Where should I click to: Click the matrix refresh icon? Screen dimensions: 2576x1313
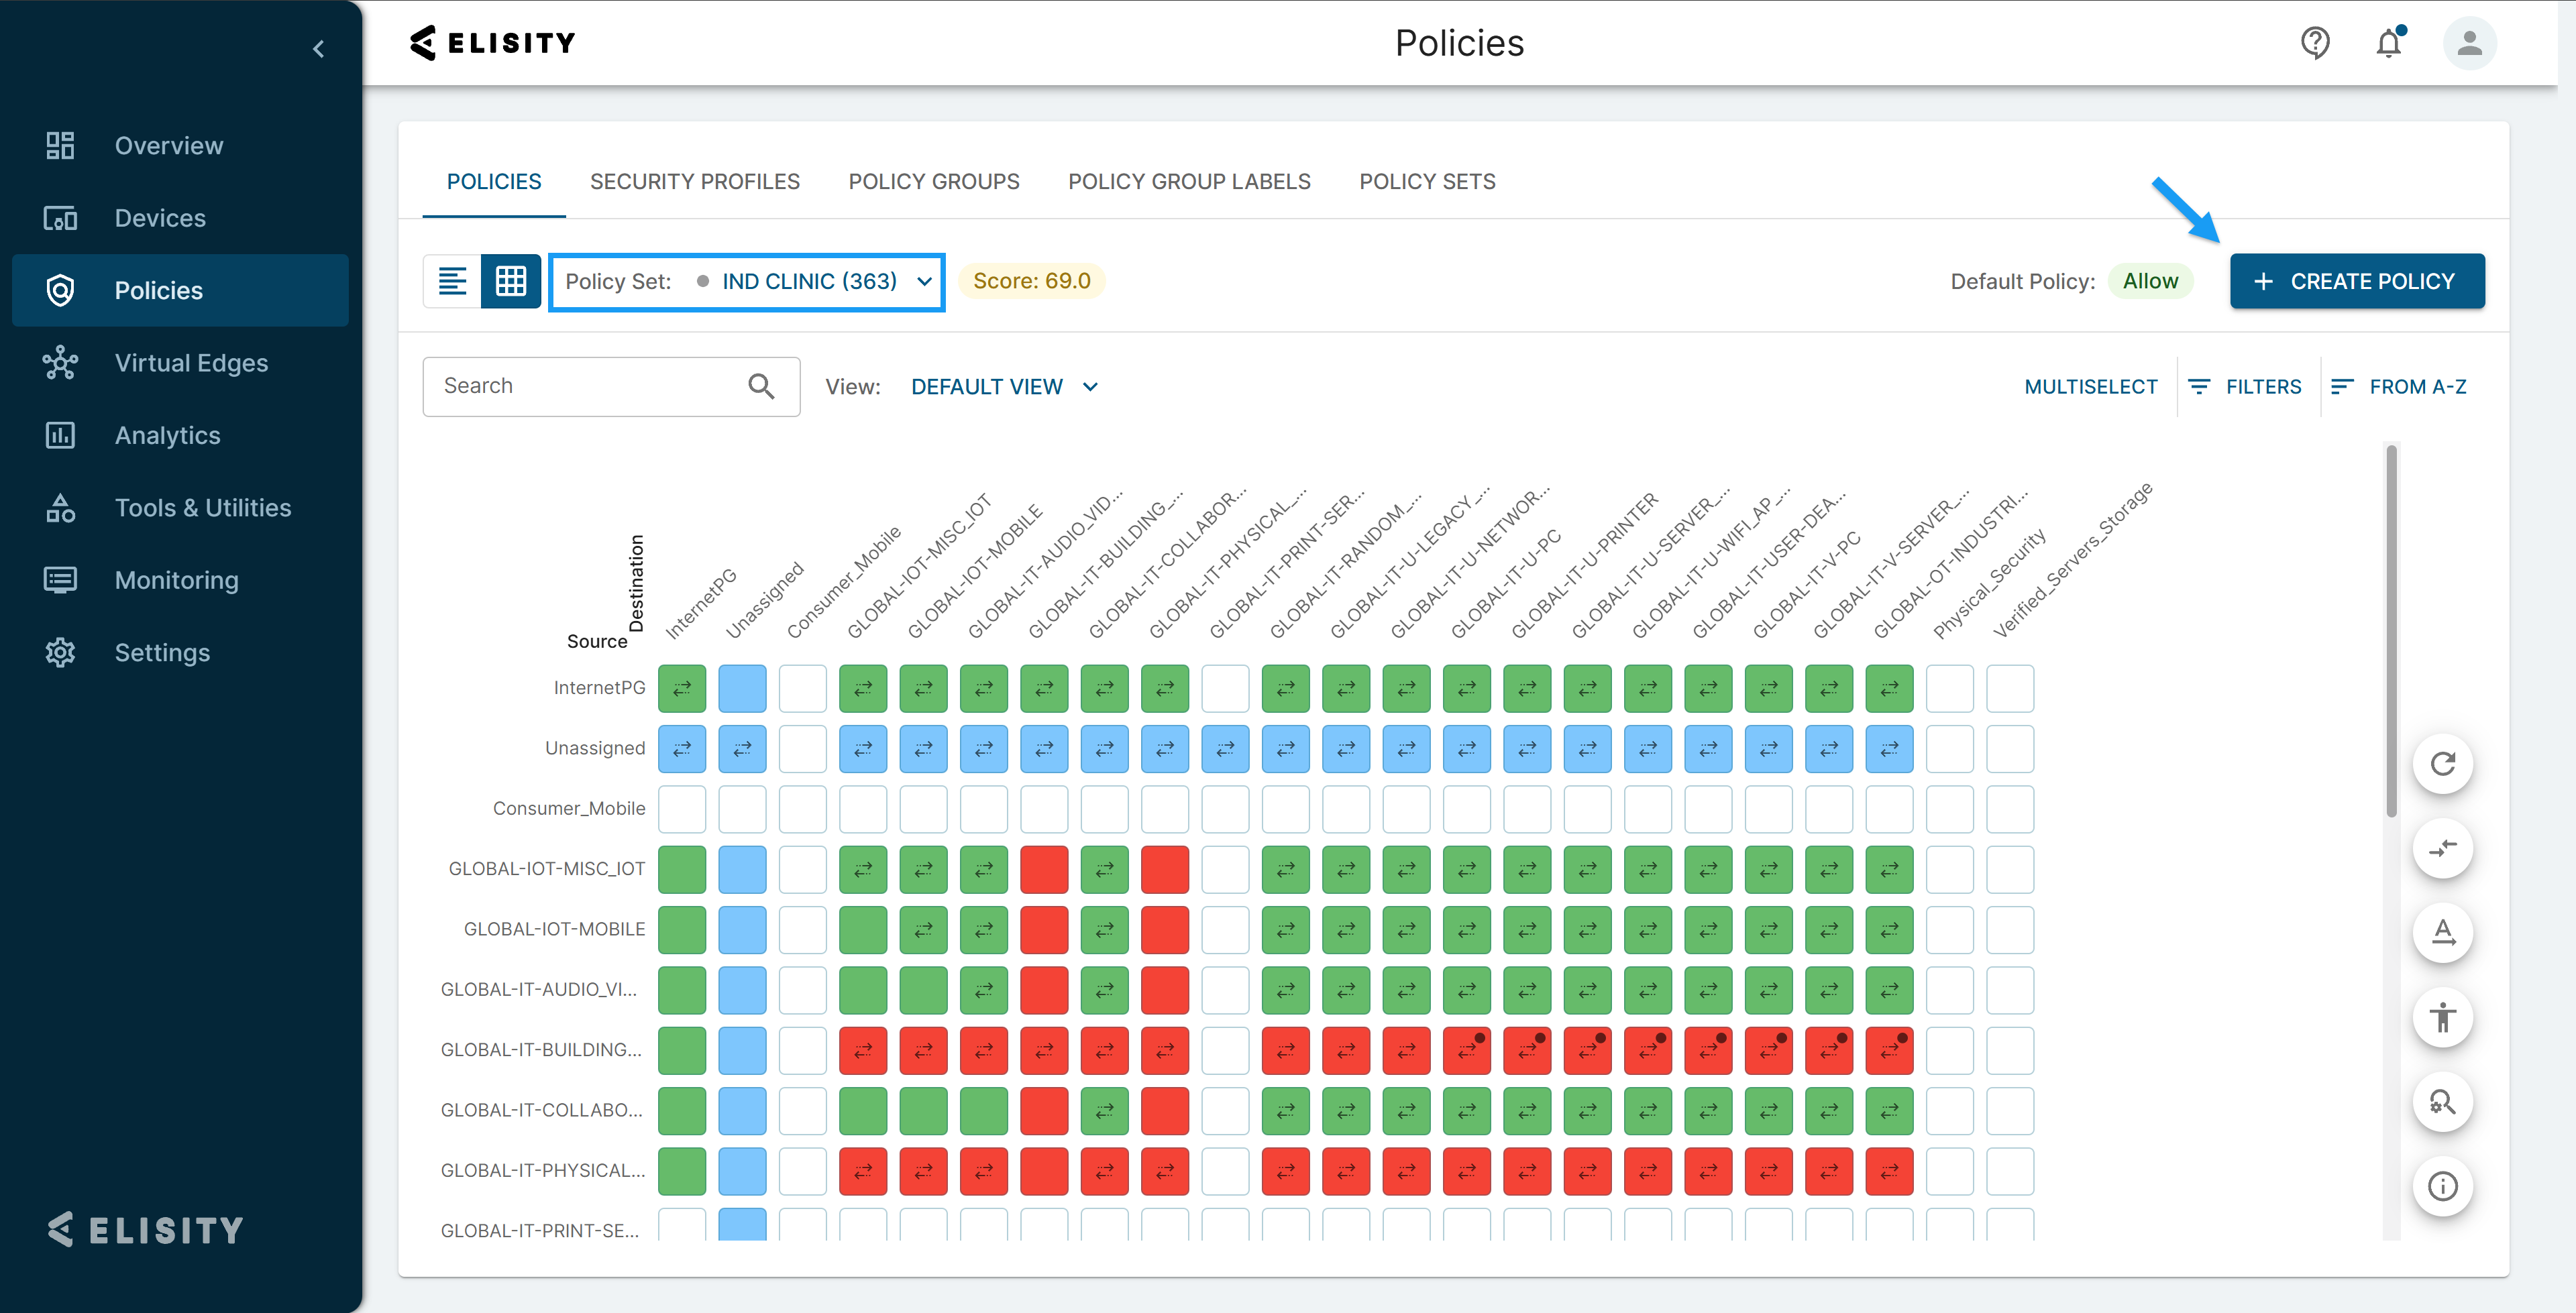pos(2442,764)
